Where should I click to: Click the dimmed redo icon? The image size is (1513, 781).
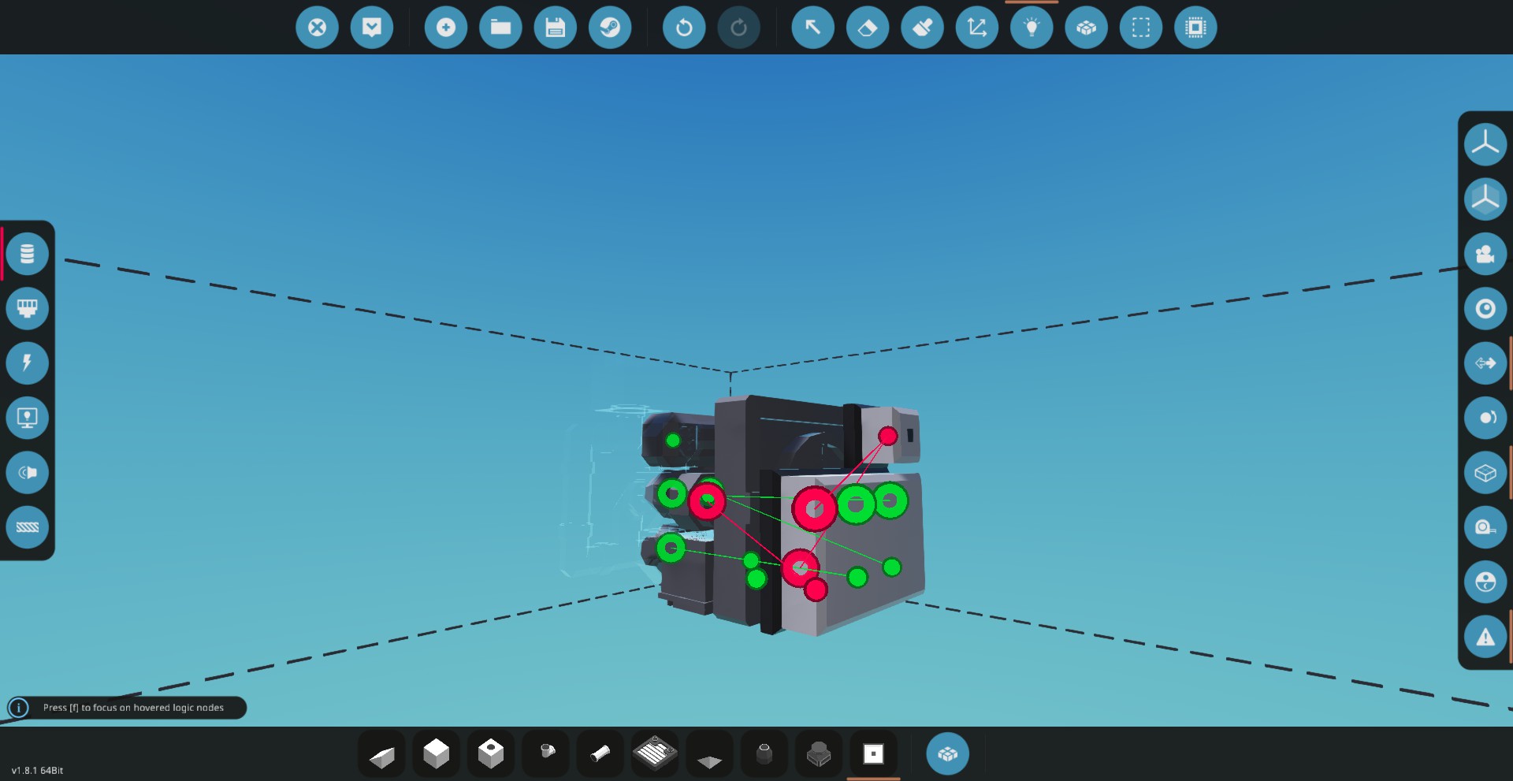(x=738, y=28)
